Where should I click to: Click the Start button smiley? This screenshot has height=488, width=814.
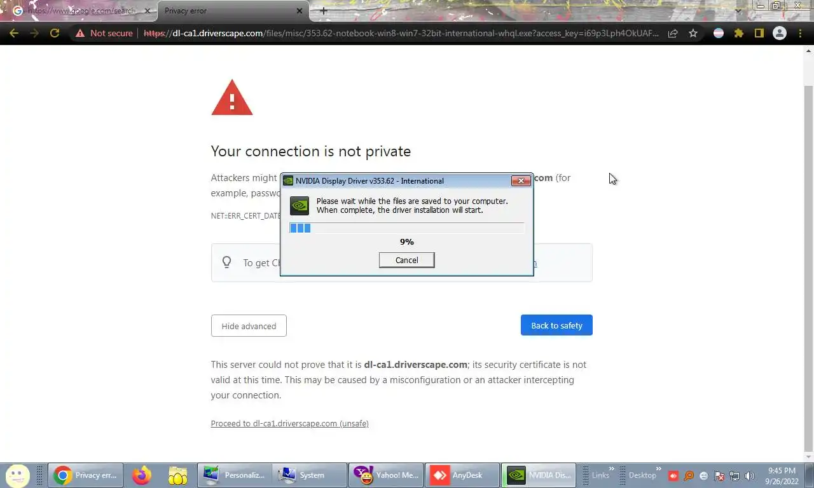(x=17, y=475)
